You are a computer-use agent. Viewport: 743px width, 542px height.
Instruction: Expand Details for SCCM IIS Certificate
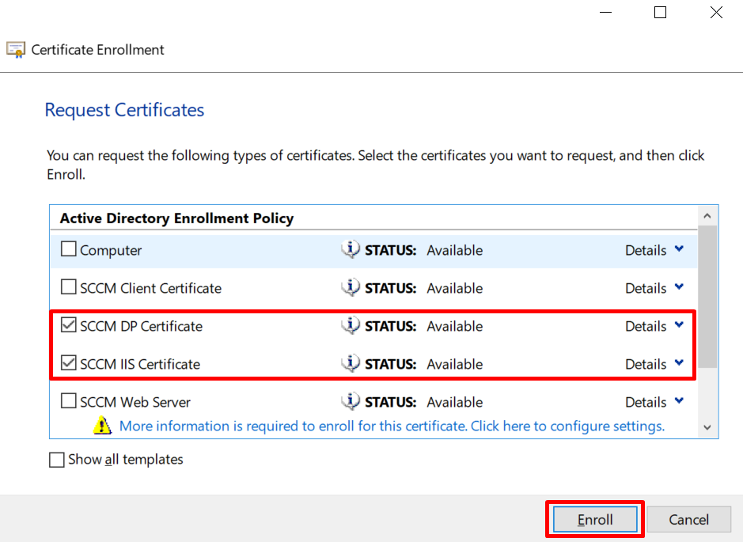pos(654,363)
